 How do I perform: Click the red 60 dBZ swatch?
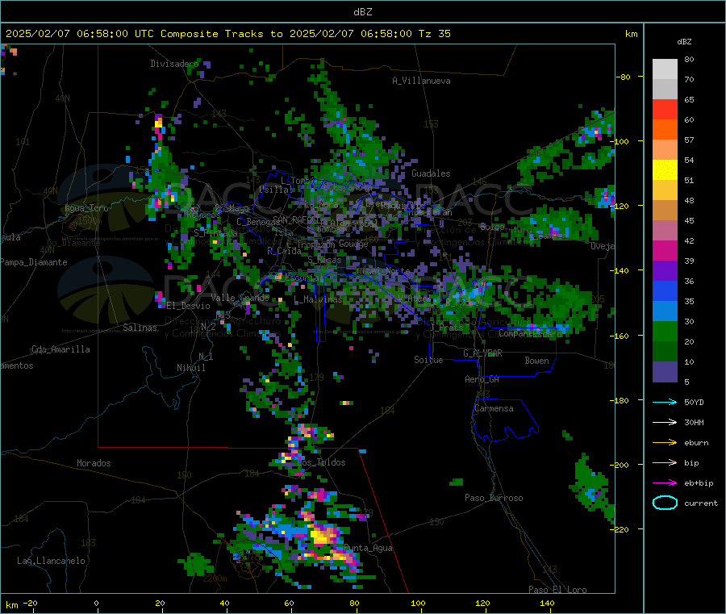(665, 109)
